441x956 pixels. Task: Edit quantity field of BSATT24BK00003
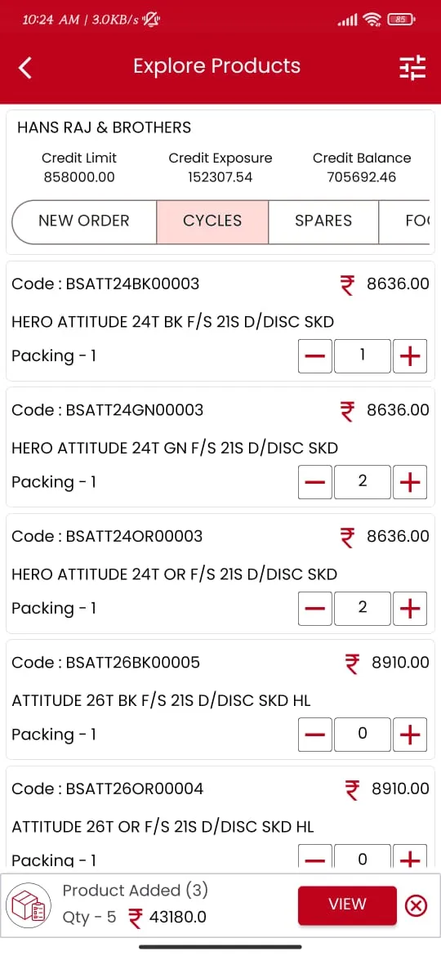coord(363,356)
